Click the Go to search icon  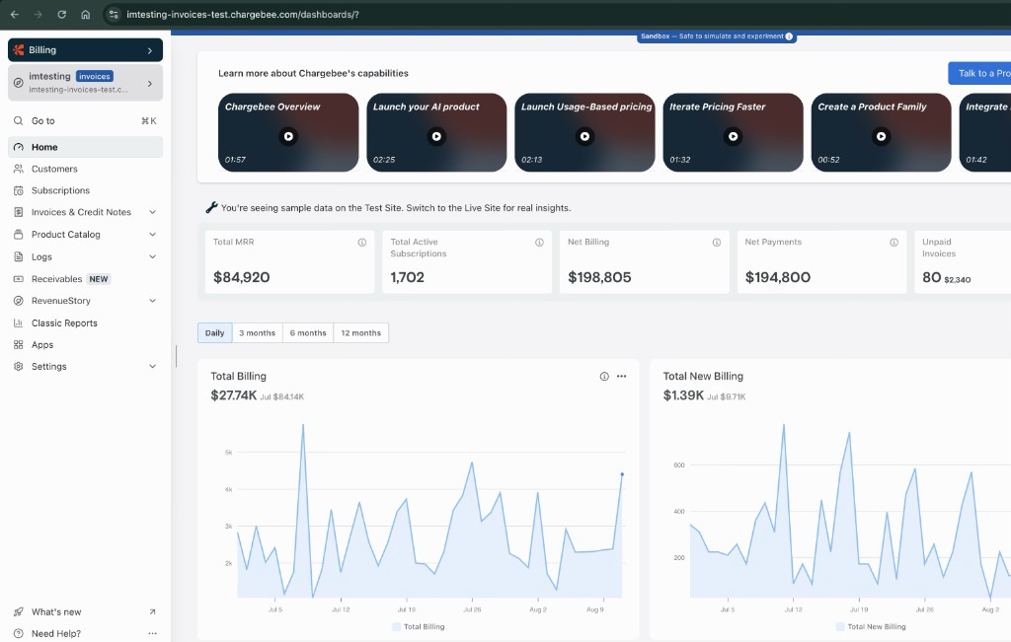(18, 120)
